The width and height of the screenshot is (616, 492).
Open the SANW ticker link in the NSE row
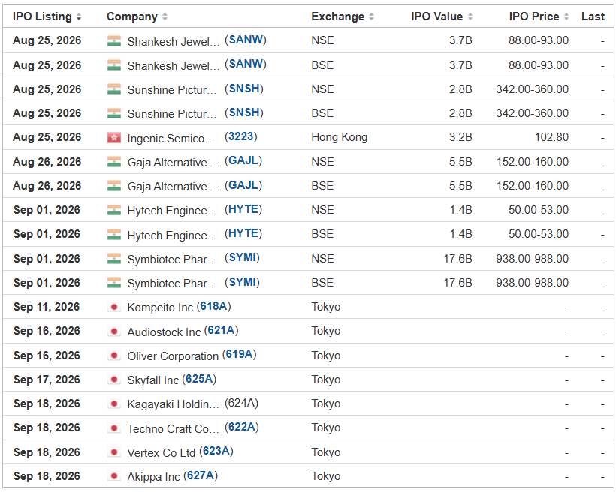point(246,40)
